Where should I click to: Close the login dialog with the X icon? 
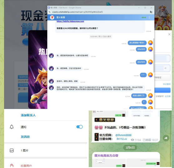coord(169,34)
